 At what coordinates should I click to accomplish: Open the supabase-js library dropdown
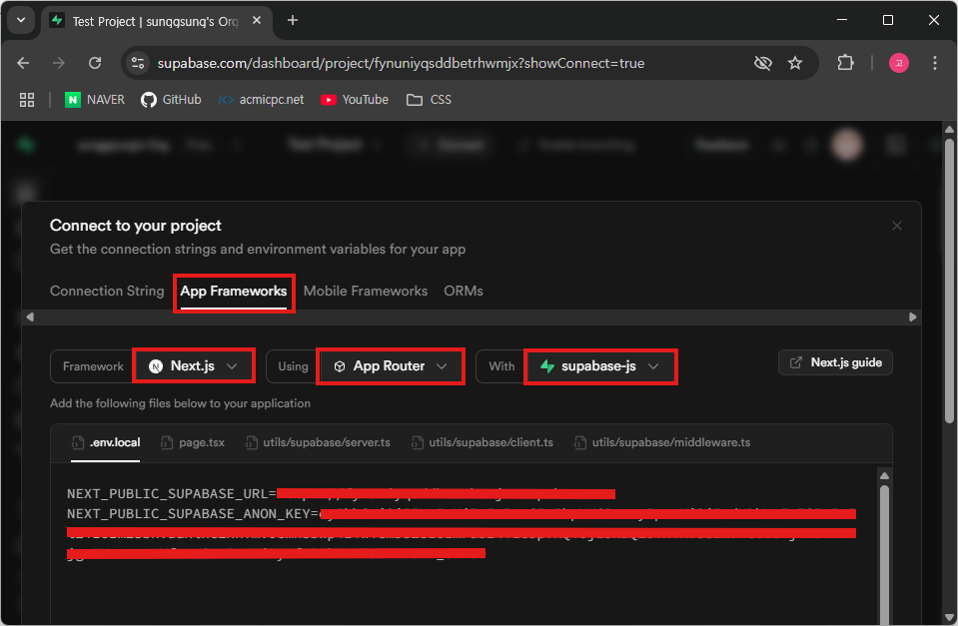tap(600, 366)
